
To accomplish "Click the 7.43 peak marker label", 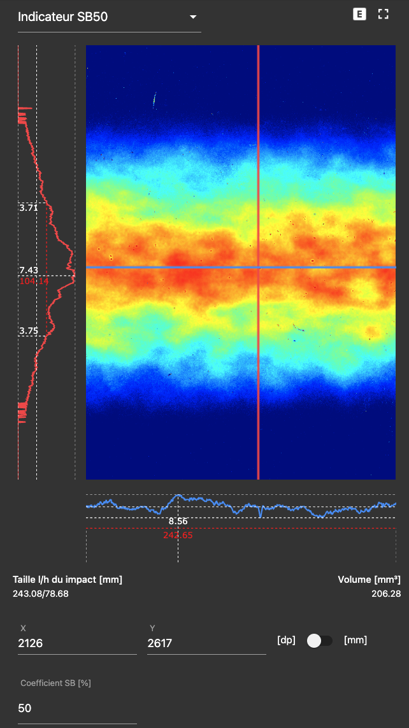I will point(29,271).
